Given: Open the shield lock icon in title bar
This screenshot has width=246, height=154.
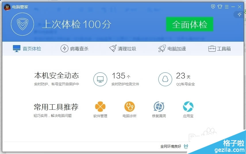Looking at the screenshot, I should point(213,6).
